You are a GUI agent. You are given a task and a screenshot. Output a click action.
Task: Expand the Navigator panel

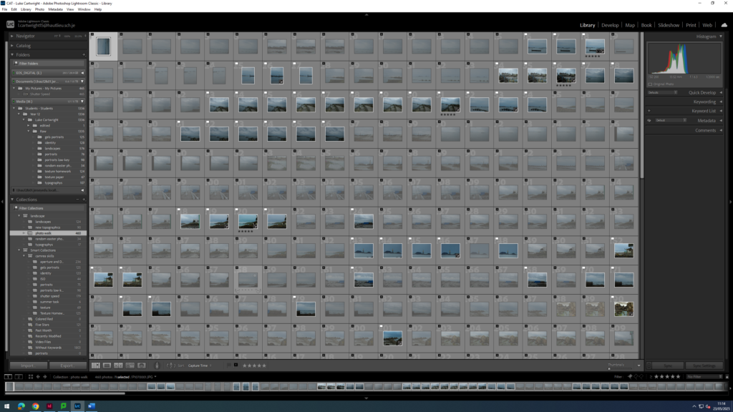click(x=12, y=36)
